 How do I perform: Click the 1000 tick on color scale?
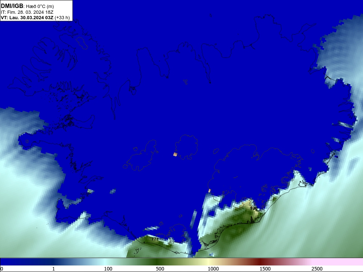click(213, 269)
